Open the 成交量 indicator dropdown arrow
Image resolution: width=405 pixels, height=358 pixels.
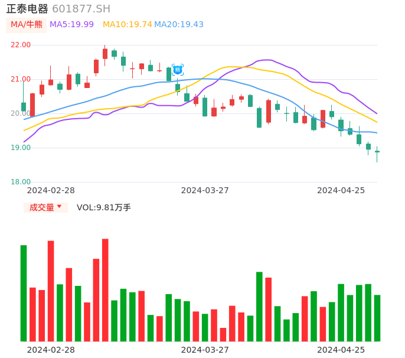pyautogui.click(x=59, y=207)
